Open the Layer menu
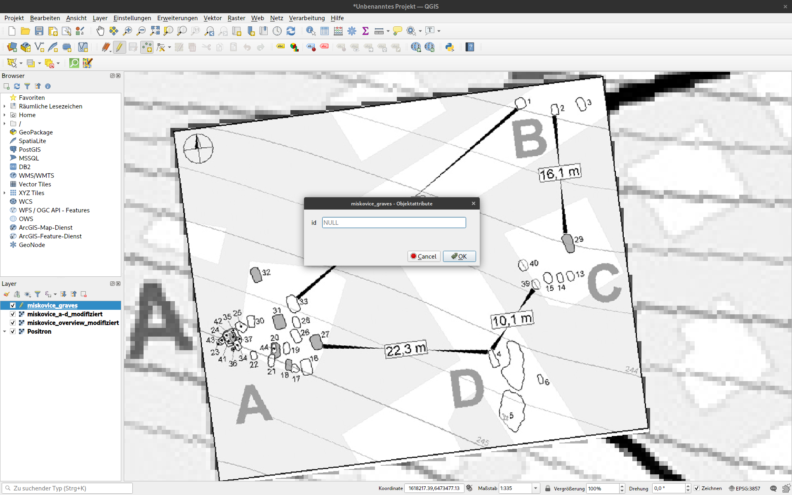This screenshot has width=792, height=495. pos(100,18)
